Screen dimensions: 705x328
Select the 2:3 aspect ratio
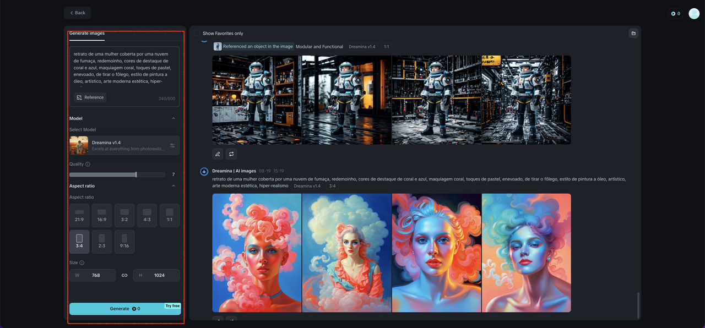coord(102,242)
